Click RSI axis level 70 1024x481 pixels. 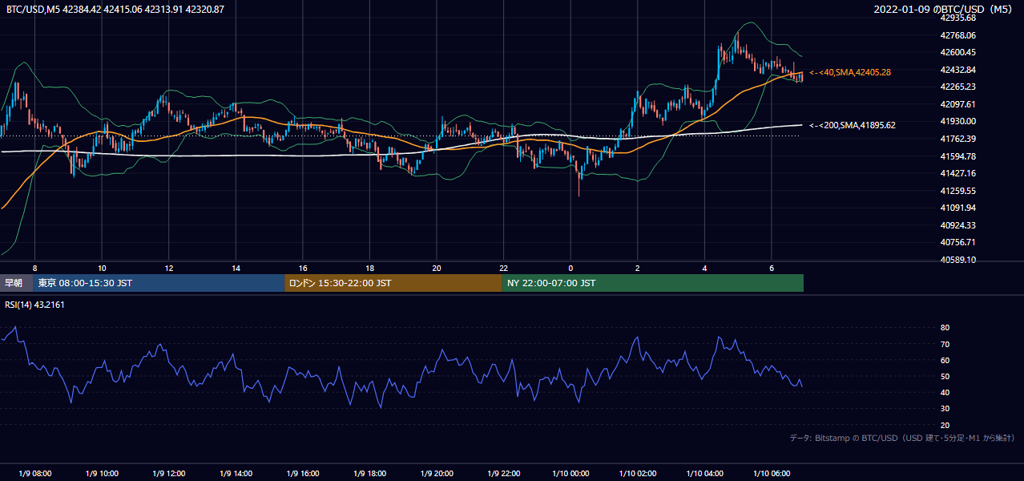[945, 344]
